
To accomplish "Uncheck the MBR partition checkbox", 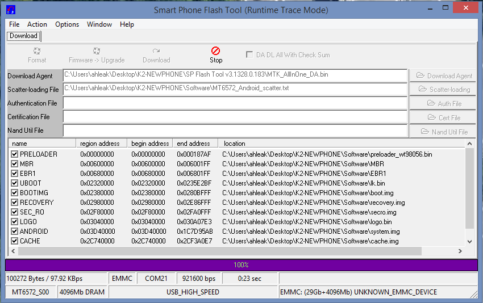I will click(x=14, y=163).
